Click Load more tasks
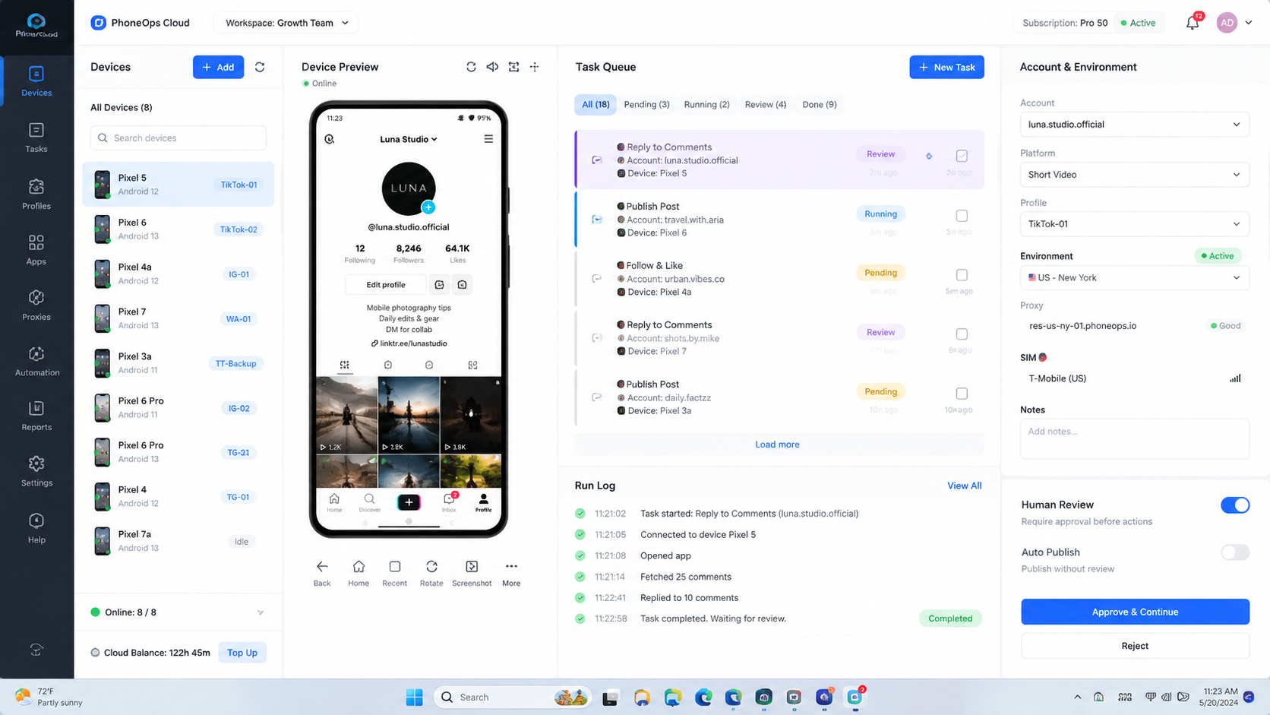 (777, 445)
